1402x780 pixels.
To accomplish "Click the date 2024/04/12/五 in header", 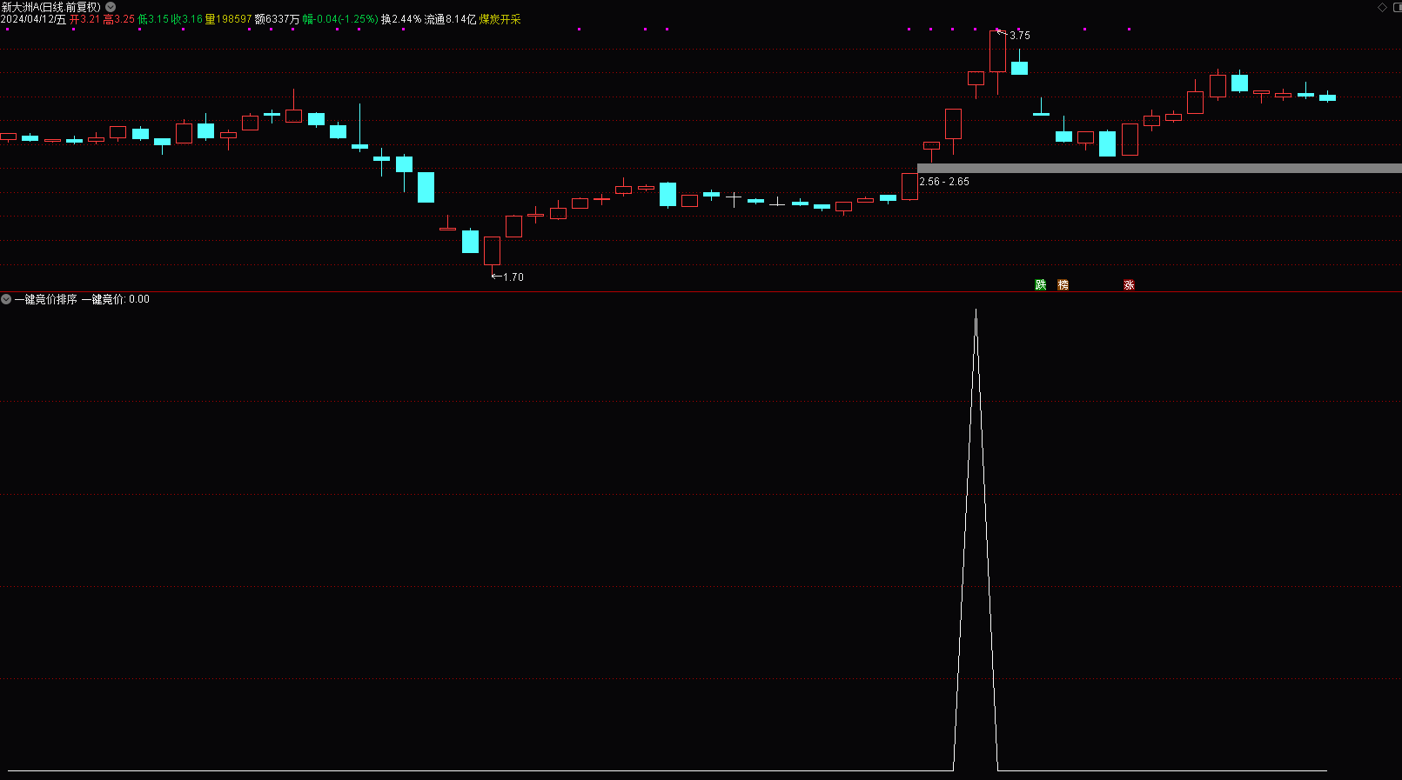I will (33, 19).
